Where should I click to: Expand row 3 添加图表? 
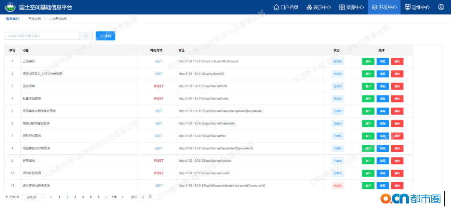click(x=368, y=86)
